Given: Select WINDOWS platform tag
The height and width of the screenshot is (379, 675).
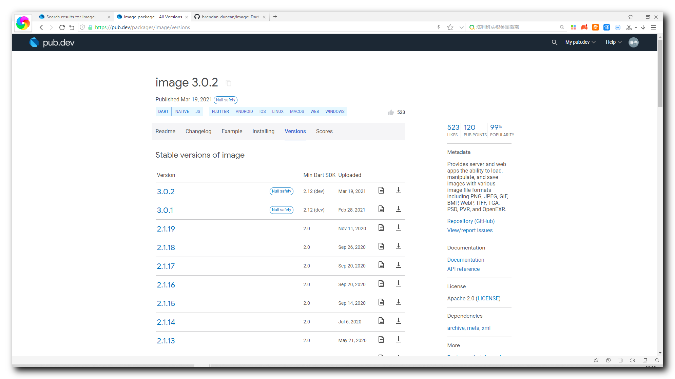Looking at the screenshot, I should coord(335,112).
